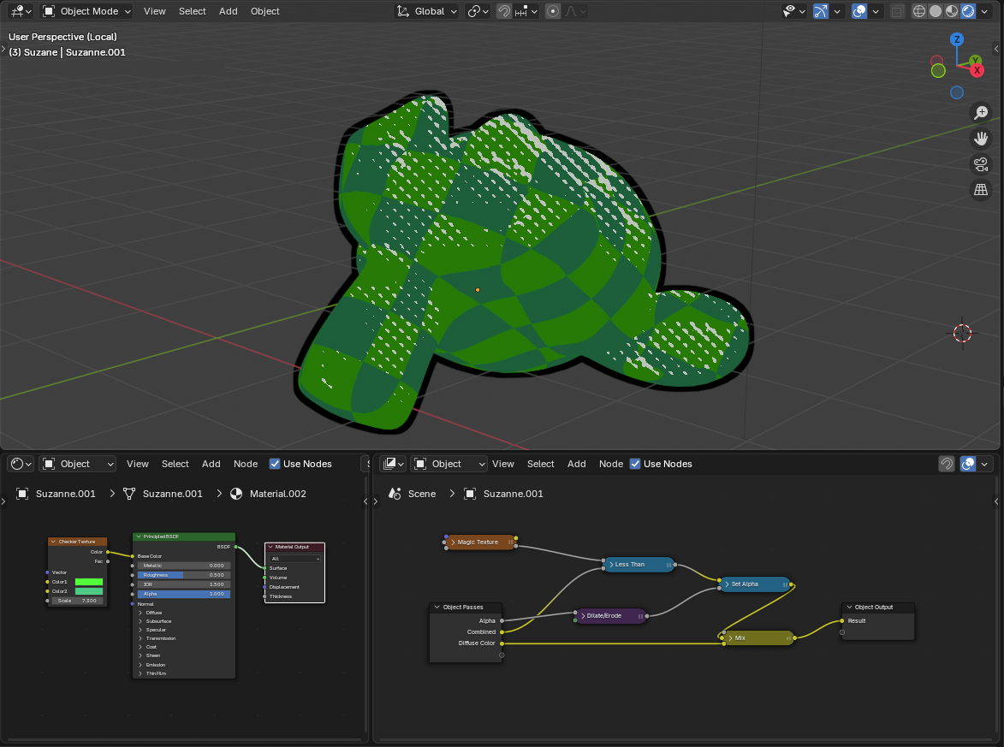Click Suzanne.001 in the compositor breadcrumb

tap(513, 494)
